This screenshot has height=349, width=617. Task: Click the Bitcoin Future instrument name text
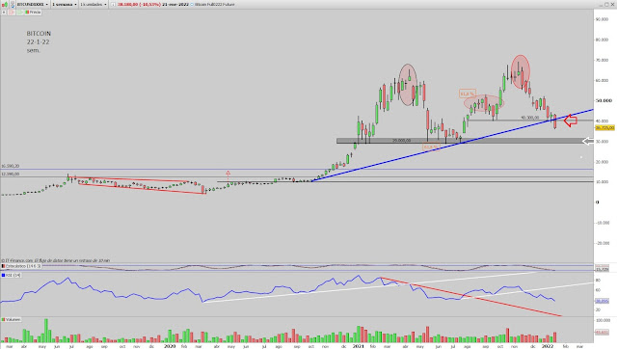pyautogui.click(x=215, y=4)
